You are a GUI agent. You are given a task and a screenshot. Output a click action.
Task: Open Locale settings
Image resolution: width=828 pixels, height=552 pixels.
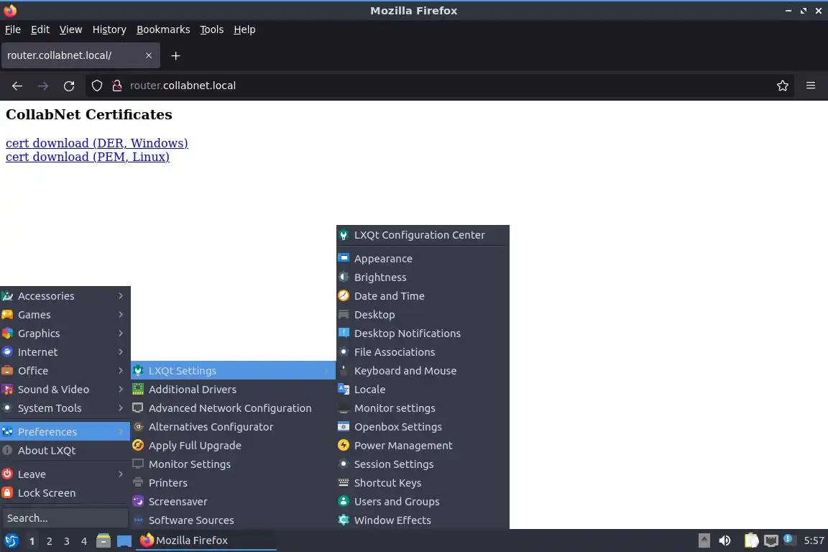(x=423, y=390)
